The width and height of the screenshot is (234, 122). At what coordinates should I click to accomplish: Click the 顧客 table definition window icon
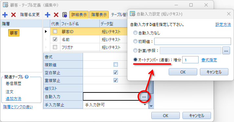pyautogui.click(x=5, y=5)
